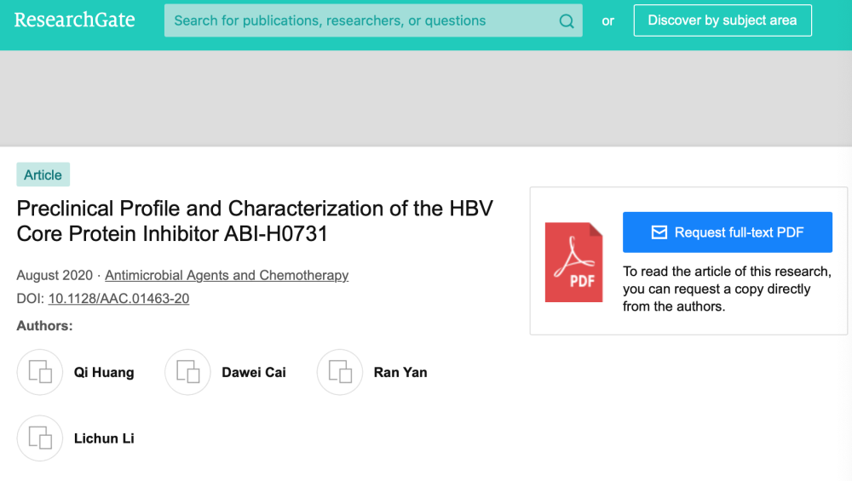Click Qi Huang's avatar icon
This screenshot has height=481, width=852.
[x=40, y=372]
